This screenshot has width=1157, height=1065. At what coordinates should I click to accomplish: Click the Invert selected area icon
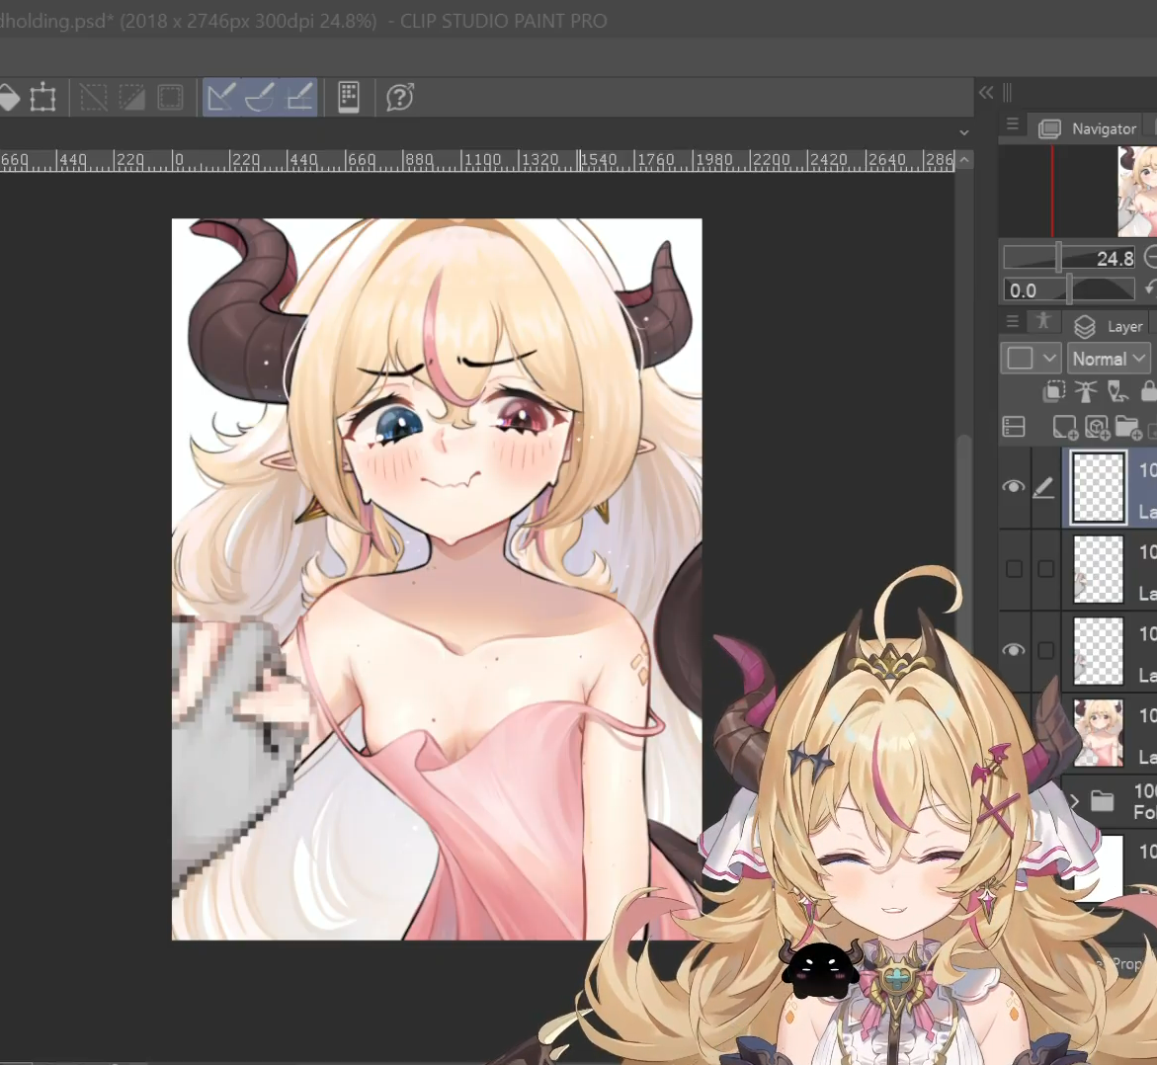tap(131, 98)
